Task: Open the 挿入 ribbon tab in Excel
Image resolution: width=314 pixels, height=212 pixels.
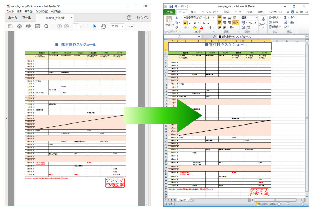Action: [x=193, y=12]
